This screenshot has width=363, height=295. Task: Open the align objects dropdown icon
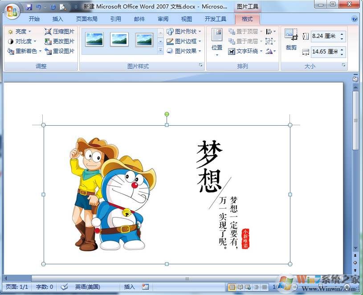[271, 32]
